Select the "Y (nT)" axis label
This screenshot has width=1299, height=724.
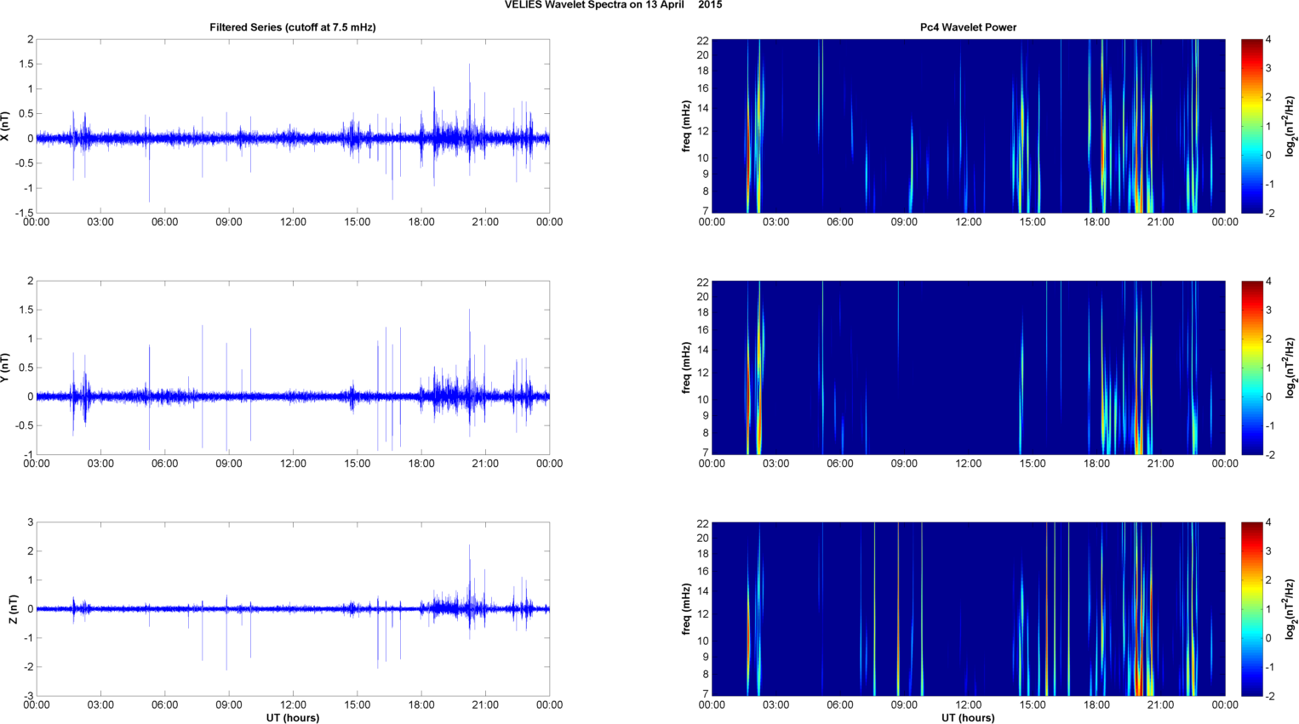(x=5, y=368)
